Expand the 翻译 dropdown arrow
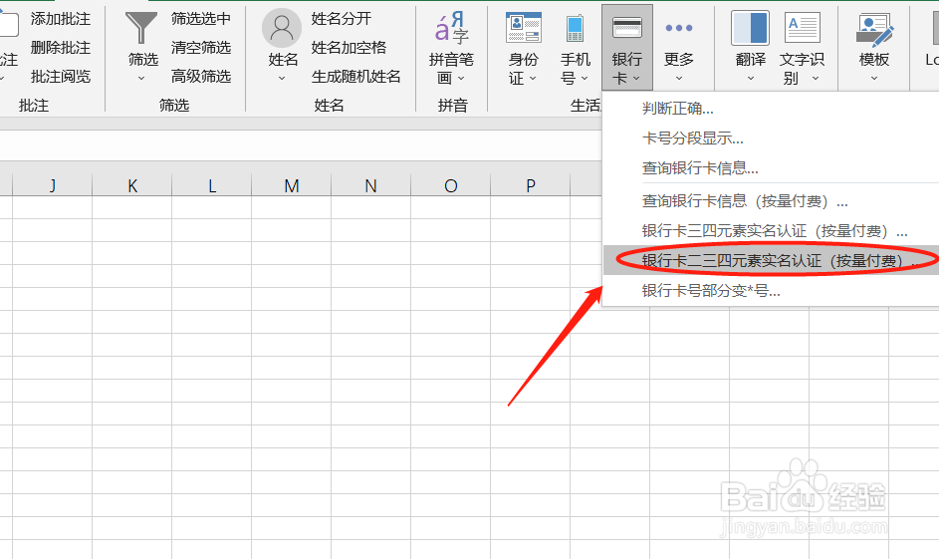Image resolution: width=939 pixels, height=559 pixels. (x=751, y=78)
